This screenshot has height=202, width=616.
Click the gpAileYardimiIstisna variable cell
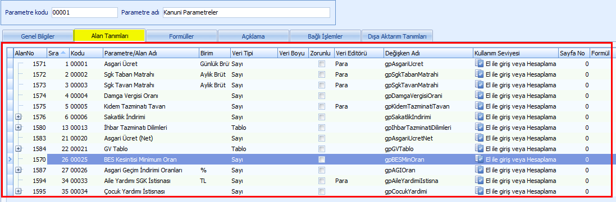pos(428,181)
